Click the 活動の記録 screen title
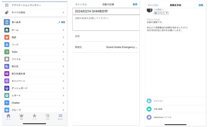This screenshot has height=127, width=208. point(108,4)
